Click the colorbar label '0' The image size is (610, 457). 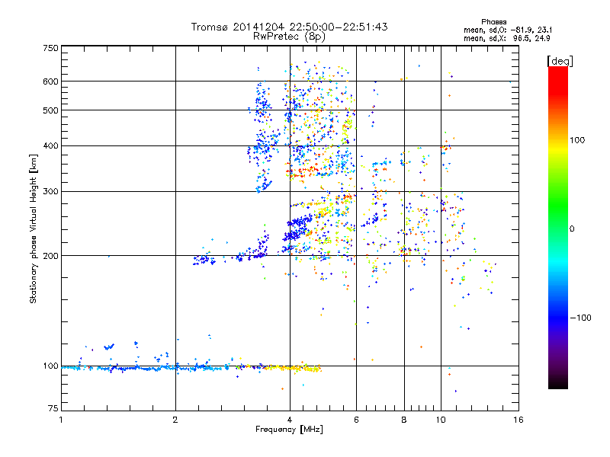click(572, 228)
